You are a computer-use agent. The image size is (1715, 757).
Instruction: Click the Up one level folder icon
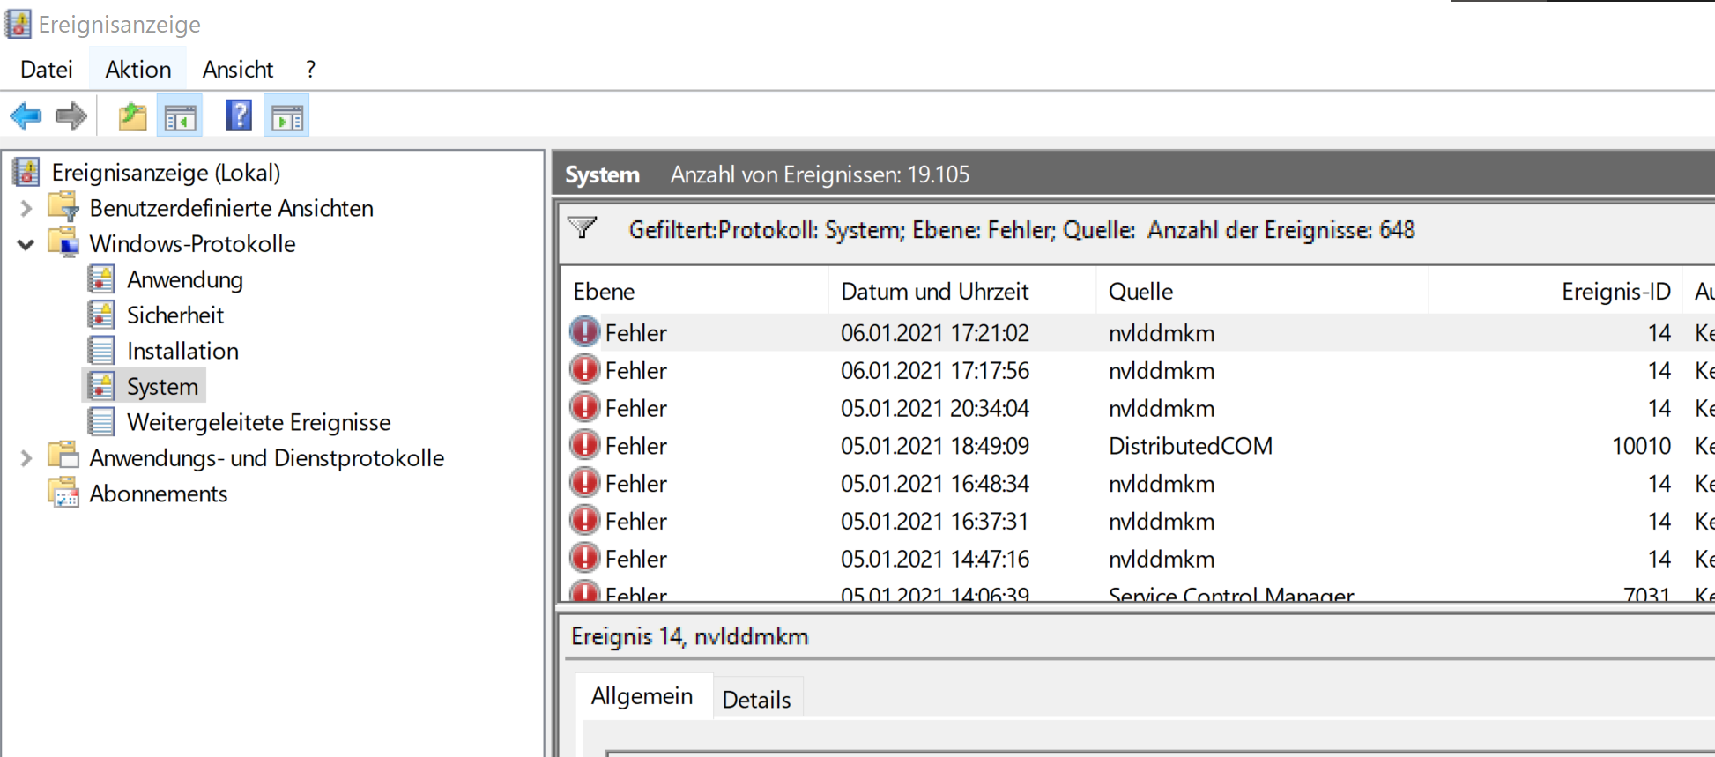point(133,115)
